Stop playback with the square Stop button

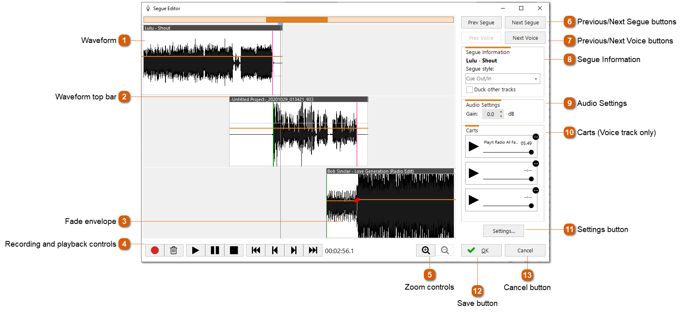point(234,250)
